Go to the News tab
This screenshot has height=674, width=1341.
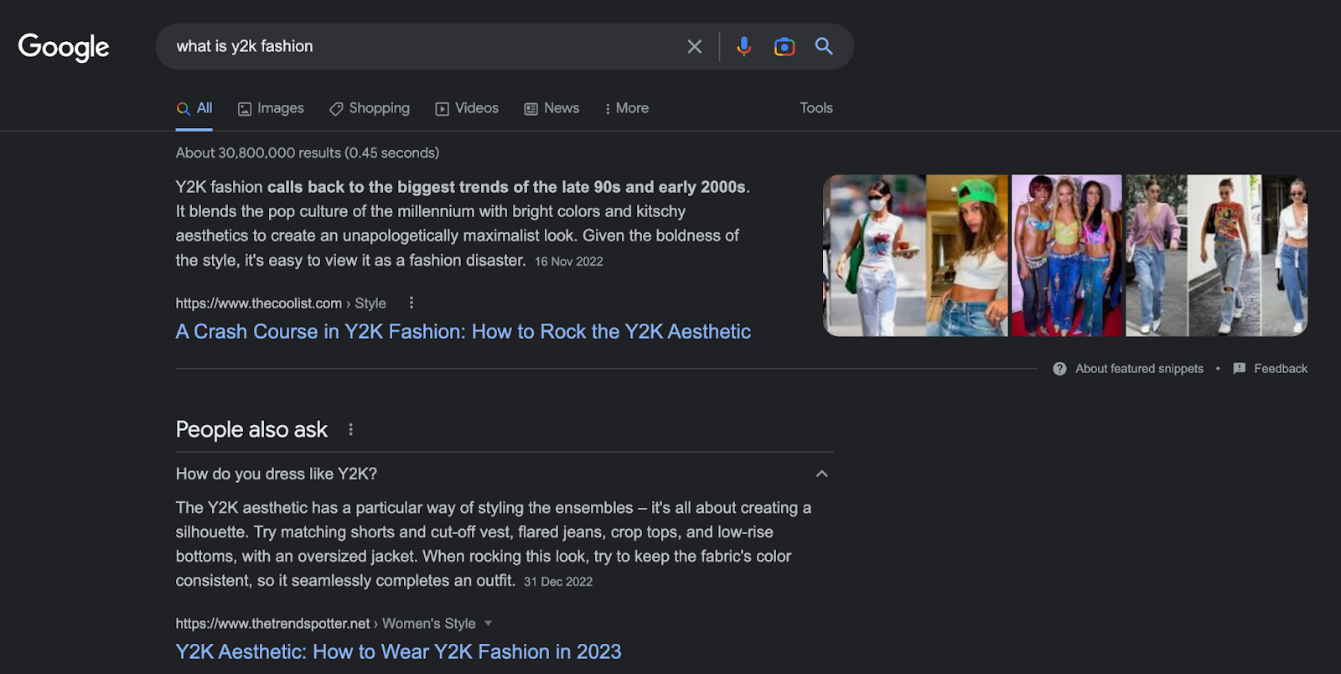click(x=551, y=108)
